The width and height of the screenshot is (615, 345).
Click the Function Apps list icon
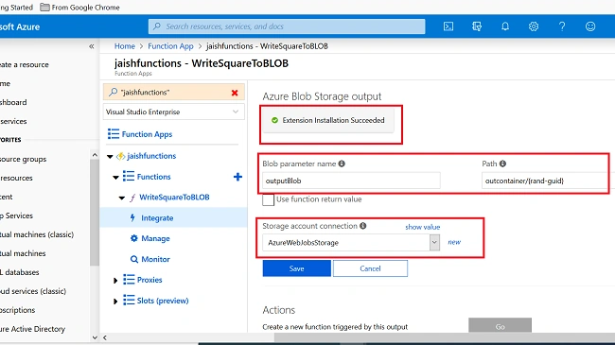coord(114,134)
